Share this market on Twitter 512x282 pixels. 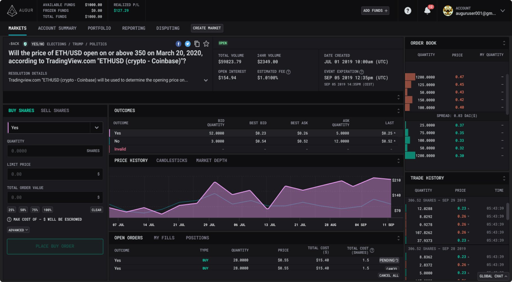(188, 44)
